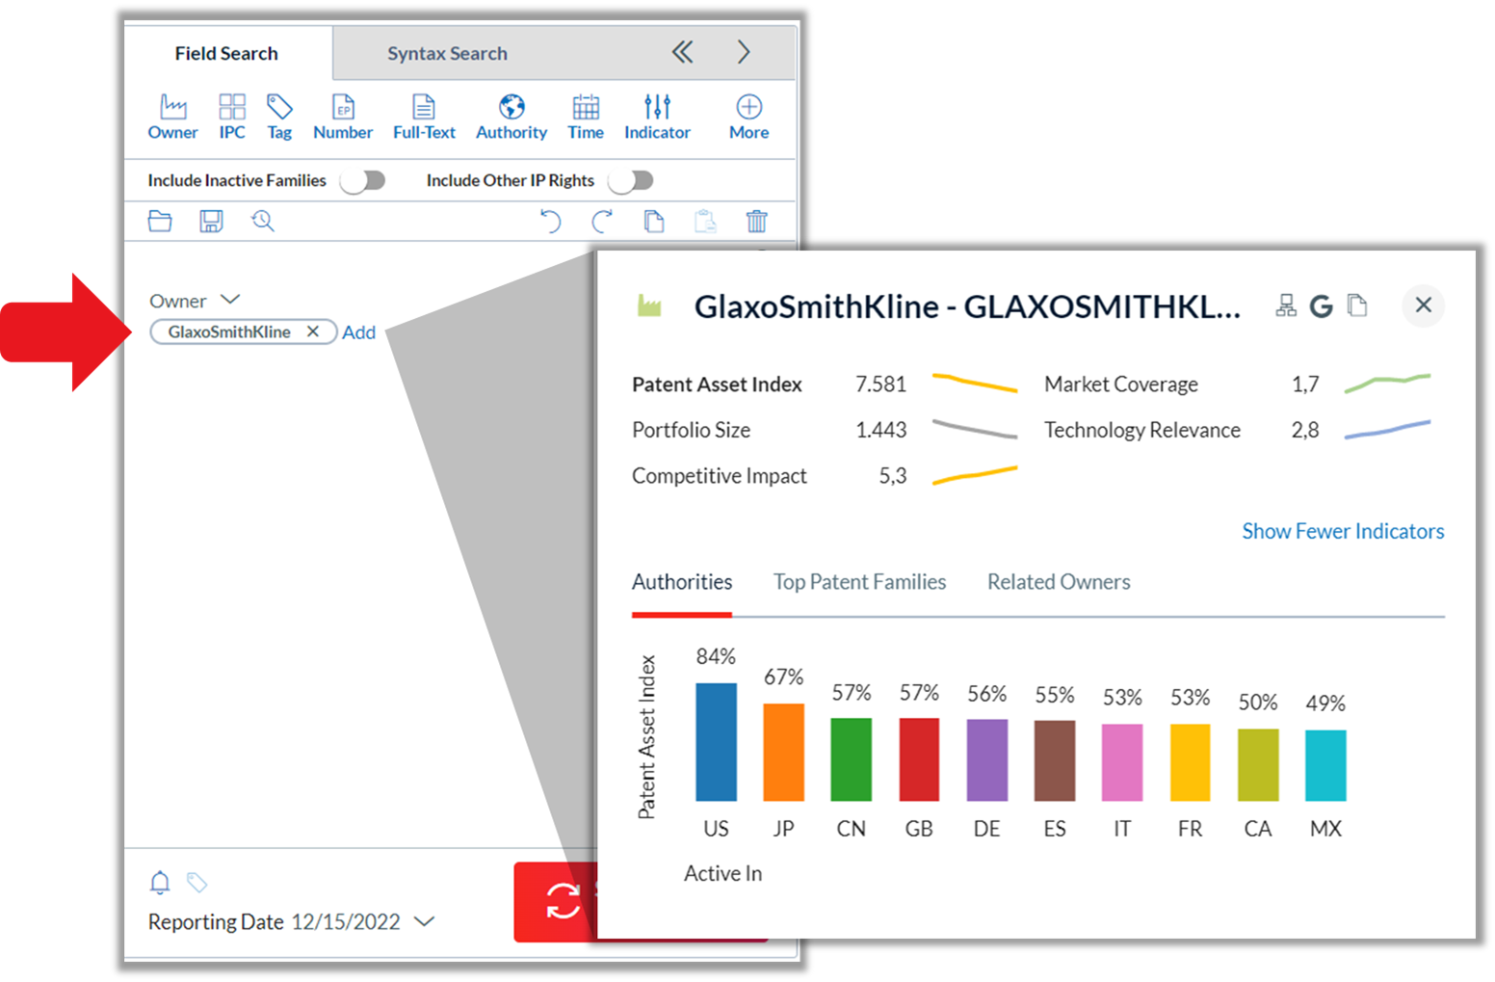Viewport: 1495px width, 982px height.
Task: Open the Authority globe filter
Action: (x=511, y=117)
